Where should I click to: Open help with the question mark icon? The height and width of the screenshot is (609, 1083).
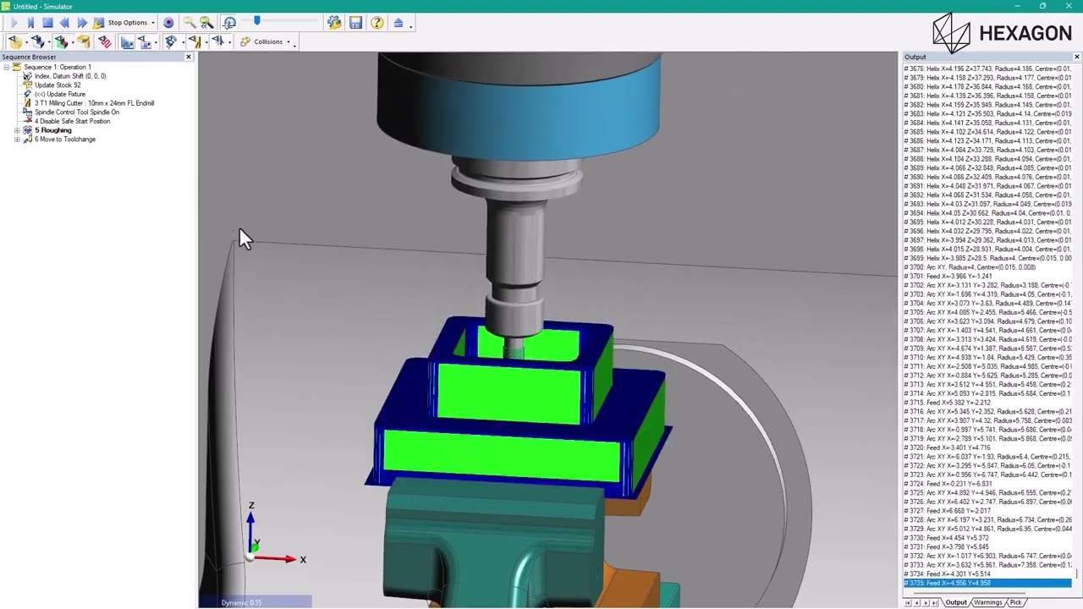coord(377,23)
